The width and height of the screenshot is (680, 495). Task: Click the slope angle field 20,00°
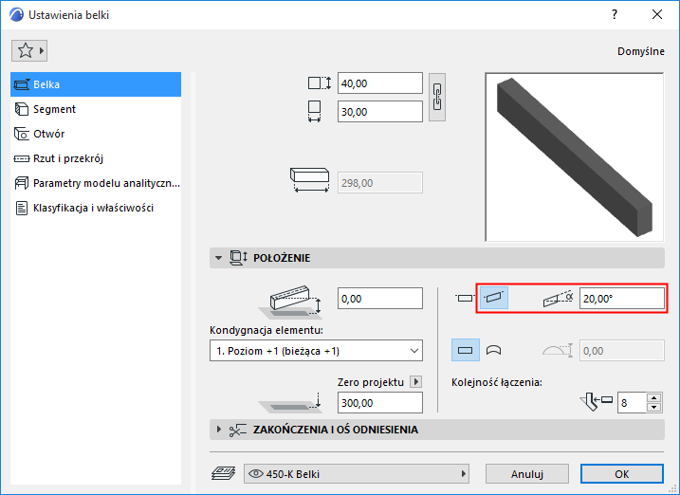pyautogui.click(x=621, y=298)
